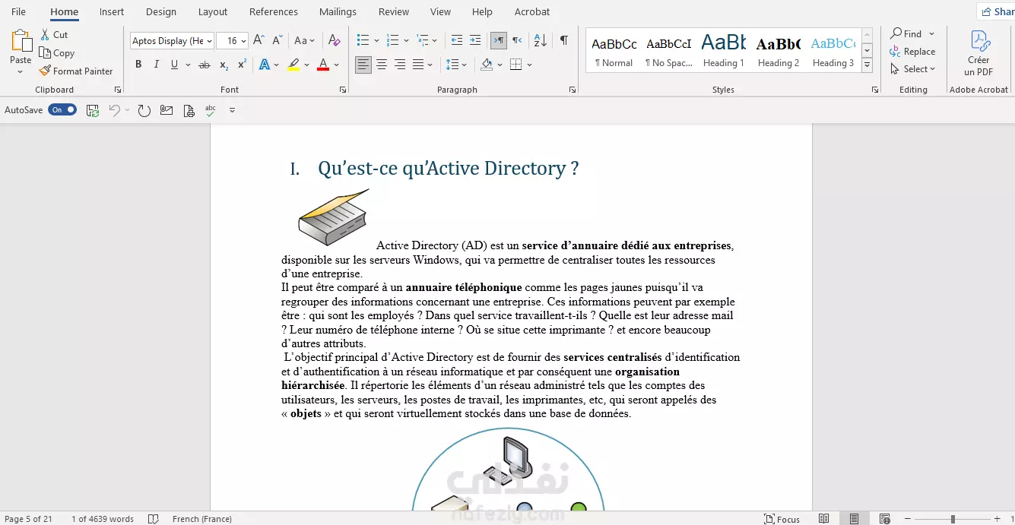Click French (France) language indicator
Screen dimensions: 1015x525
tap(201, 519)
